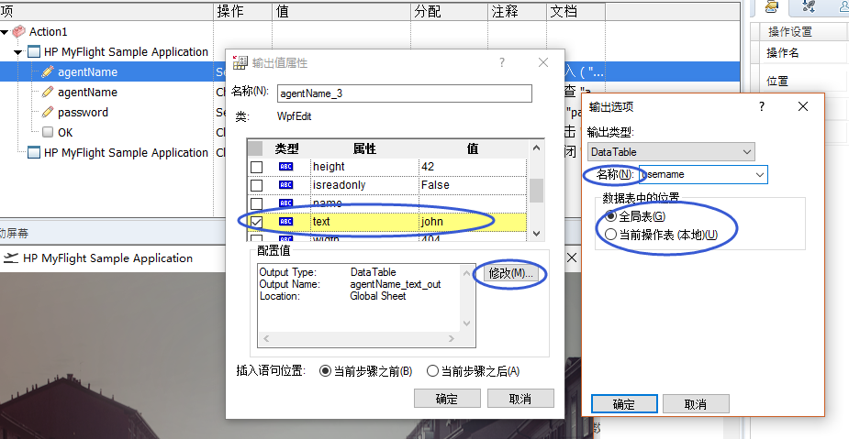
Task: Click the HP MyFlight airplane title icon
Action: click(x=10, y=258)
